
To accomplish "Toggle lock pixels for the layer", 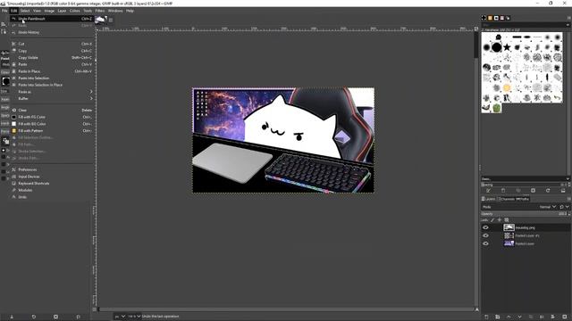I will click(x=492, y=220).
